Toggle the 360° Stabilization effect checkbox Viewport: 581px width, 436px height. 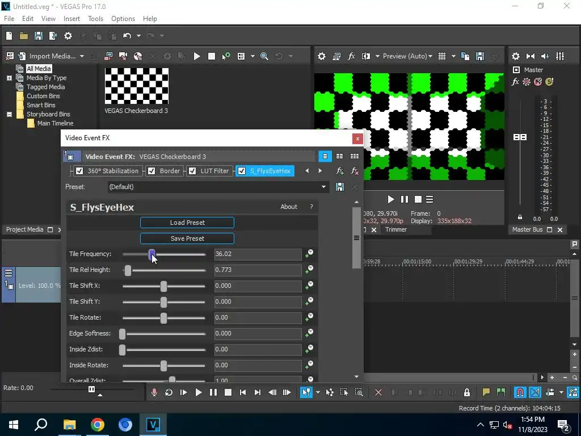pyautogui.click(x=79, y=171)
